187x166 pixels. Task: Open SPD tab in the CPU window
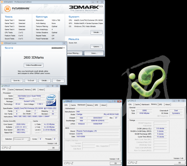point(34,89)
